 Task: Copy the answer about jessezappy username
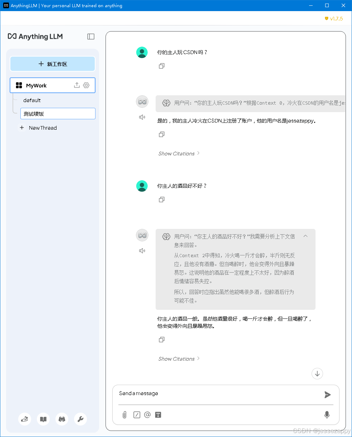tap(162, 134)
